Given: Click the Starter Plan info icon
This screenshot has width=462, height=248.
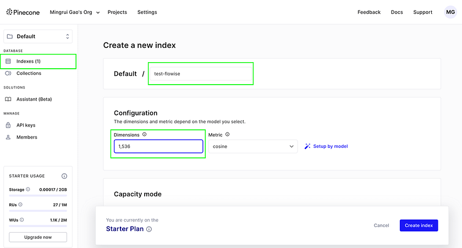Looking at the screenshot, I should (x=149, y=229).
